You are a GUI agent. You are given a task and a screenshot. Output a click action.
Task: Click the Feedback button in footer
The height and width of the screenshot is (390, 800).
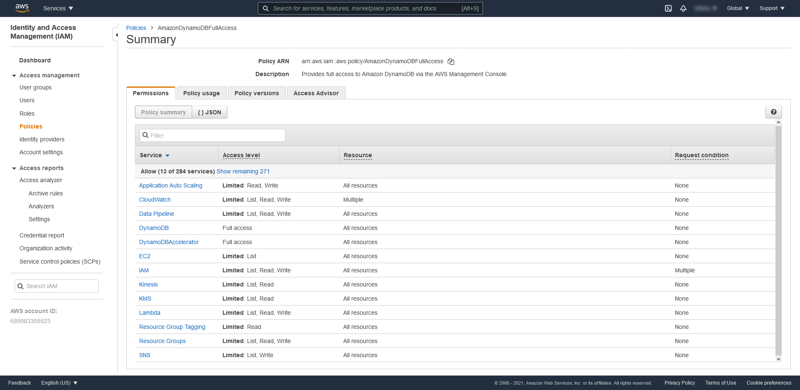tap(20, 383)
